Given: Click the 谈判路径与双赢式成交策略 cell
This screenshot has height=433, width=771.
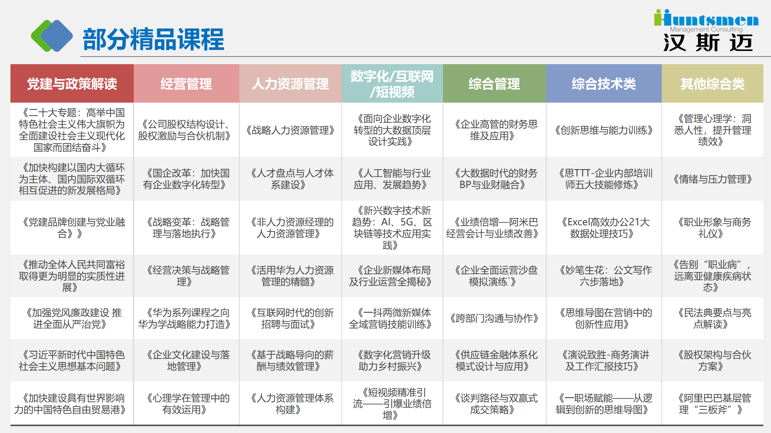Looking at the screenshot, I should 494,403.
